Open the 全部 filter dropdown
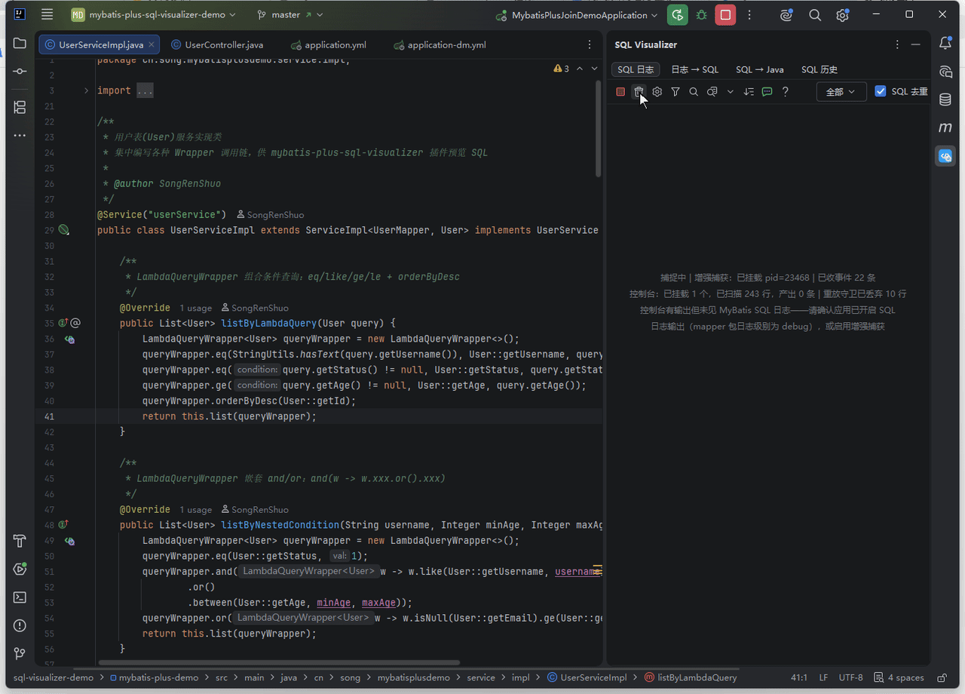 point(841,92)
